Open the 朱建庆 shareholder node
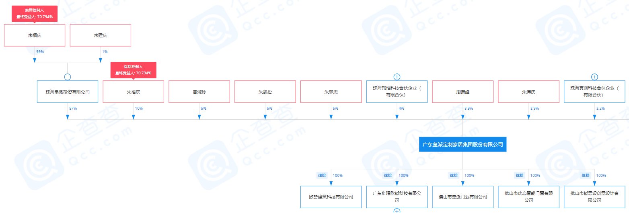 [101, 35]
